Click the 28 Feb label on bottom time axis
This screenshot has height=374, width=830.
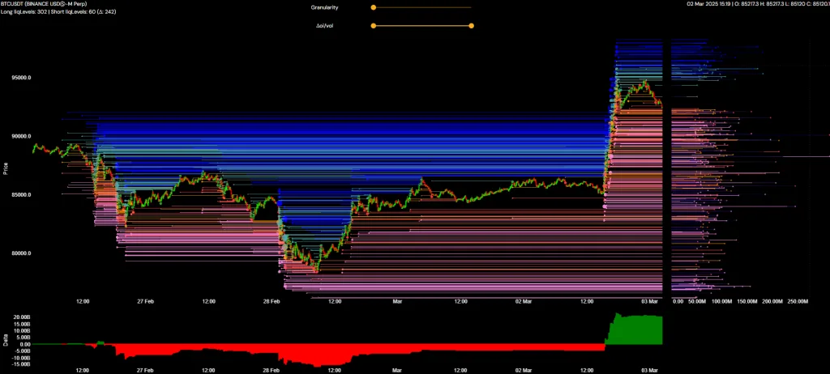click(x=272, y=301)
